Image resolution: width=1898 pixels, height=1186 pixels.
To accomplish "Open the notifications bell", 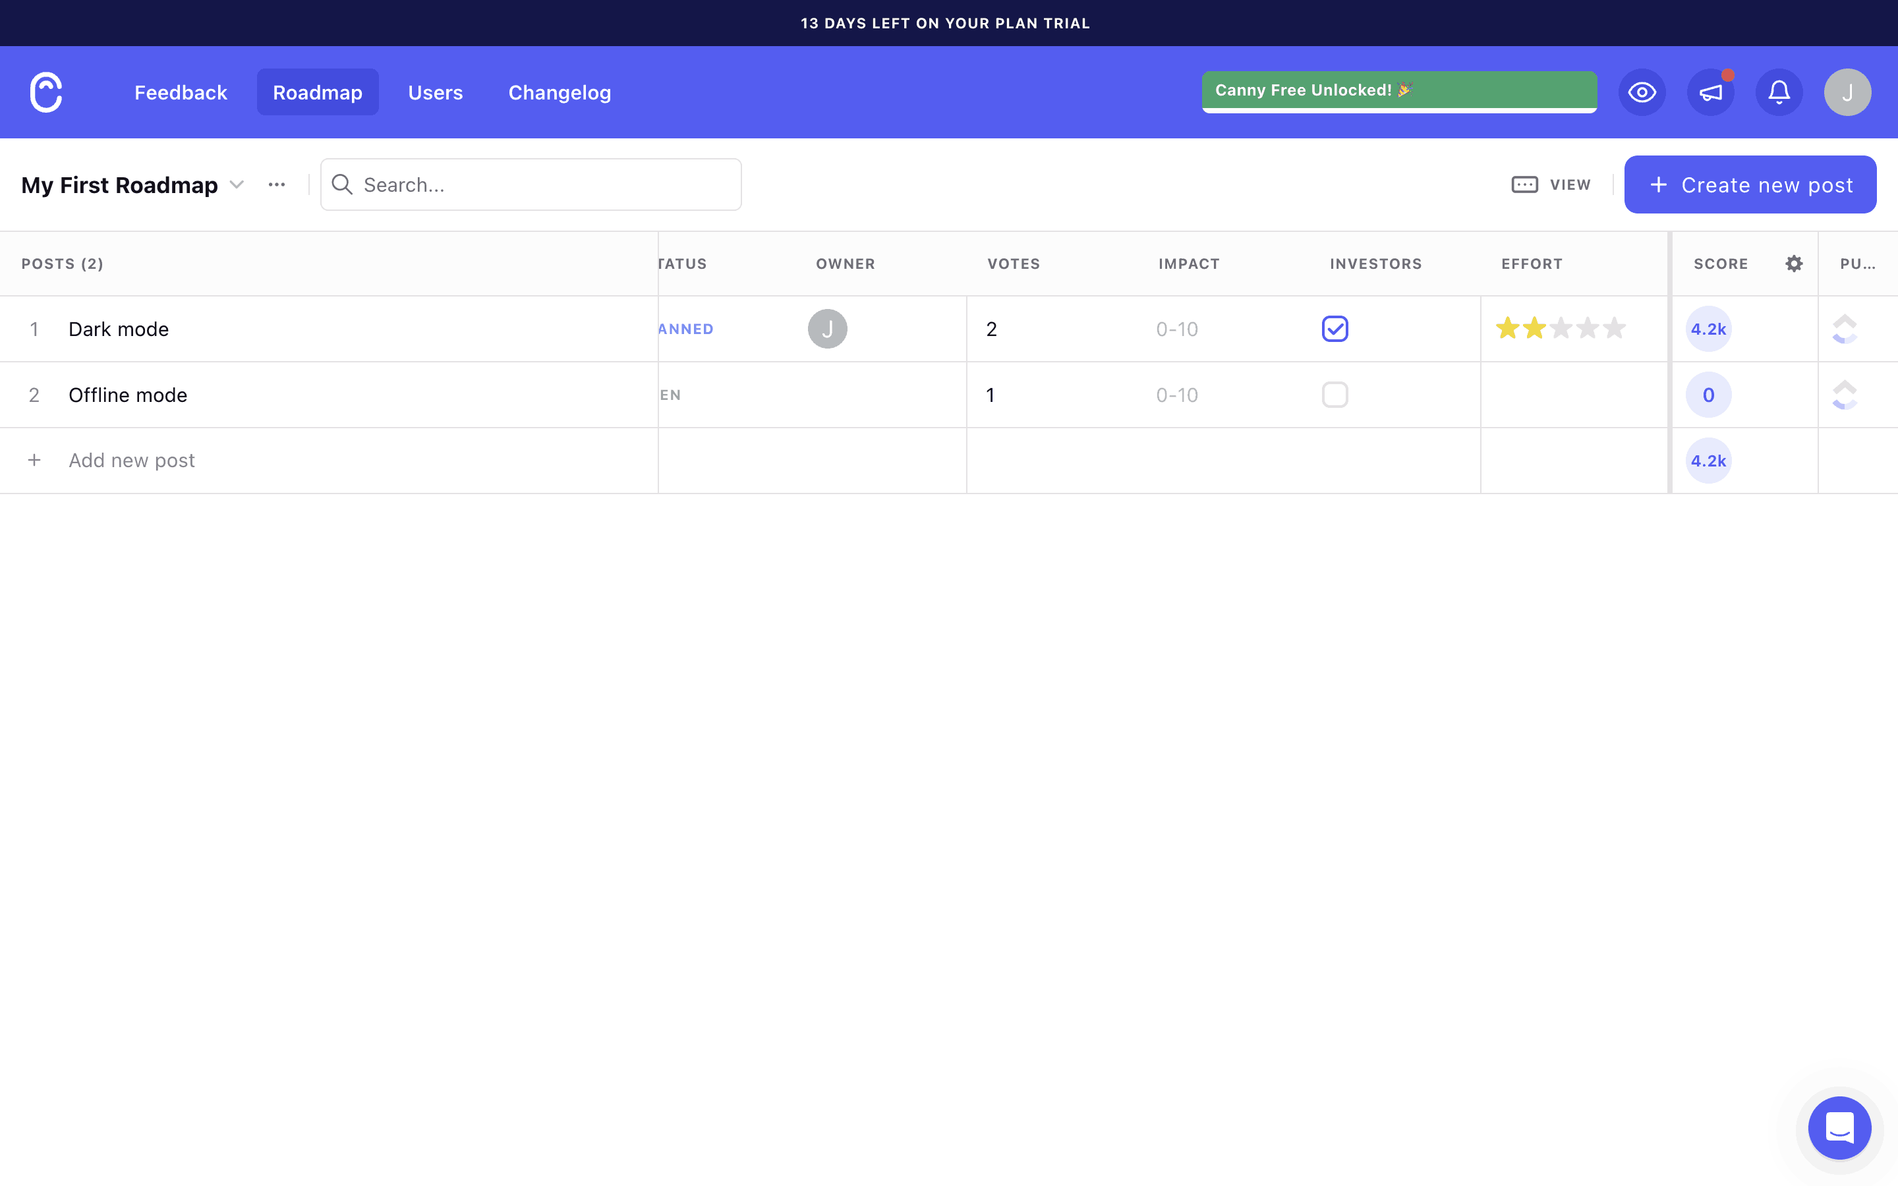I will [1779, 92].
